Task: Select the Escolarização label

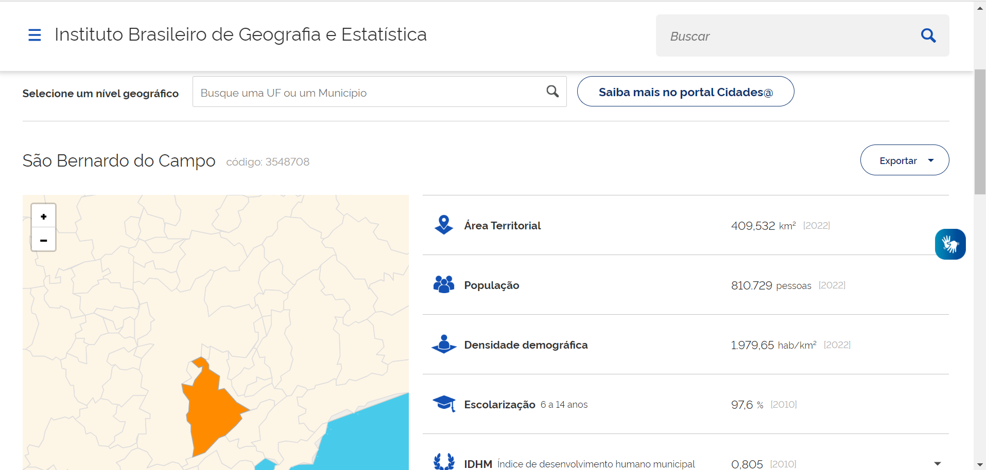Action: coord(500,405)
